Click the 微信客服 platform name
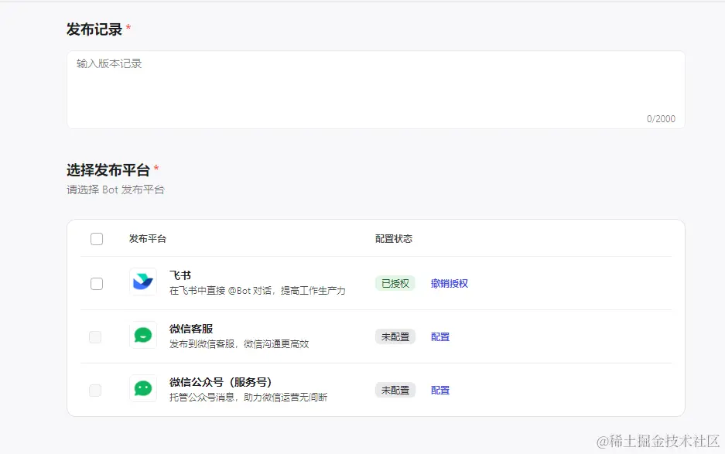The image size is (725, 454). coord(191,329)
